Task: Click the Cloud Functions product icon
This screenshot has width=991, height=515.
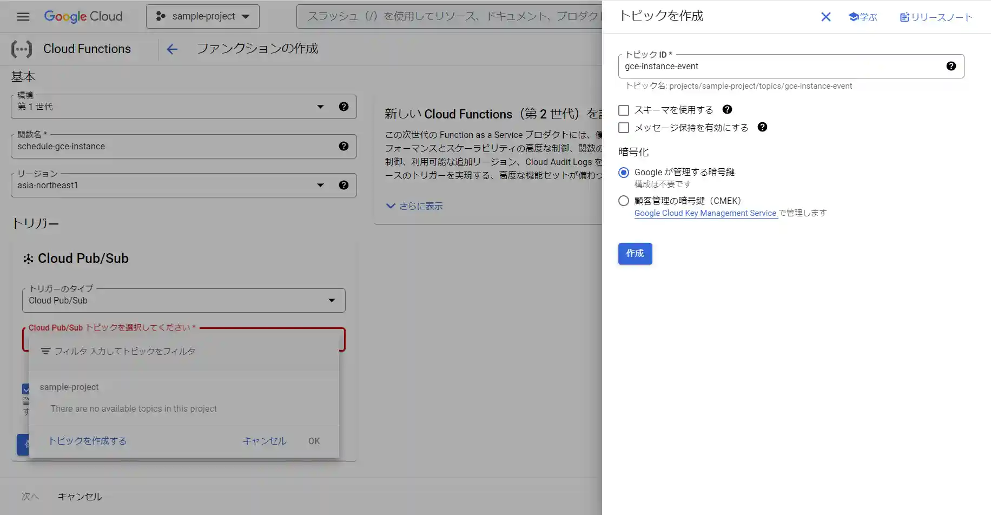Action: point(22,49)
